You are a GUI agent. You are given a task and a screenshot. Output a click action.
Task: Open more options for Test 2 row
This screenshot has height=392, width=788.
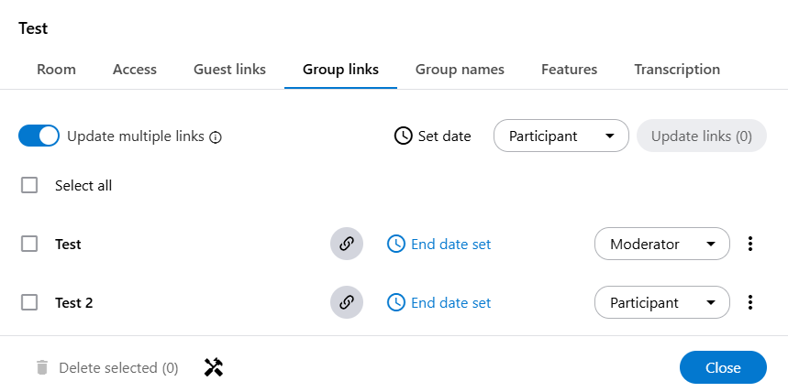750,303
